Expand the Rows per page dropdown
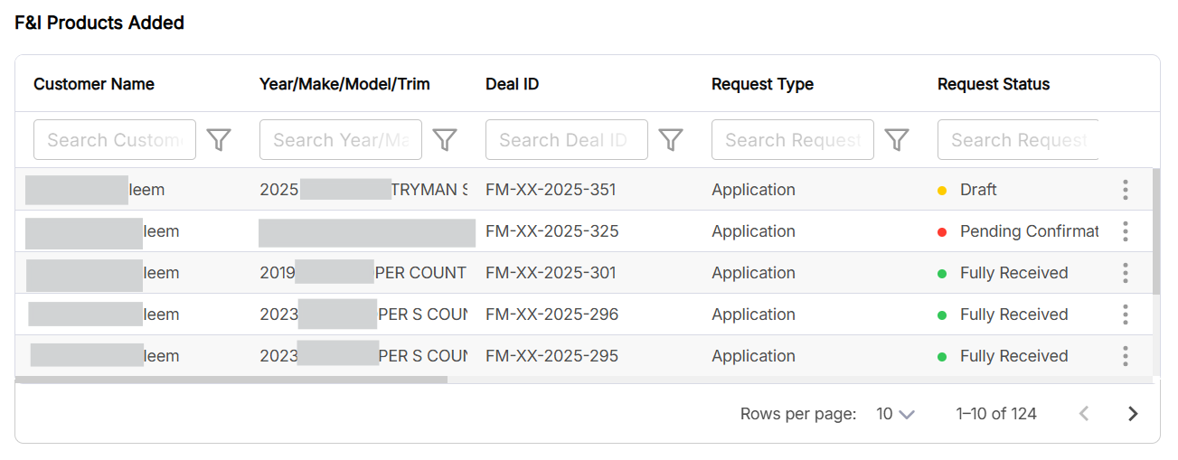Screen dimensions: 1178x460 (x=895, y=414)
